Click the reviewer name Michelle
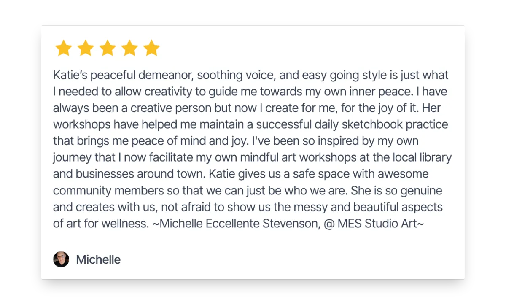Image resolution: width=506 pixels, height=305 pixels. coord(98,259)
